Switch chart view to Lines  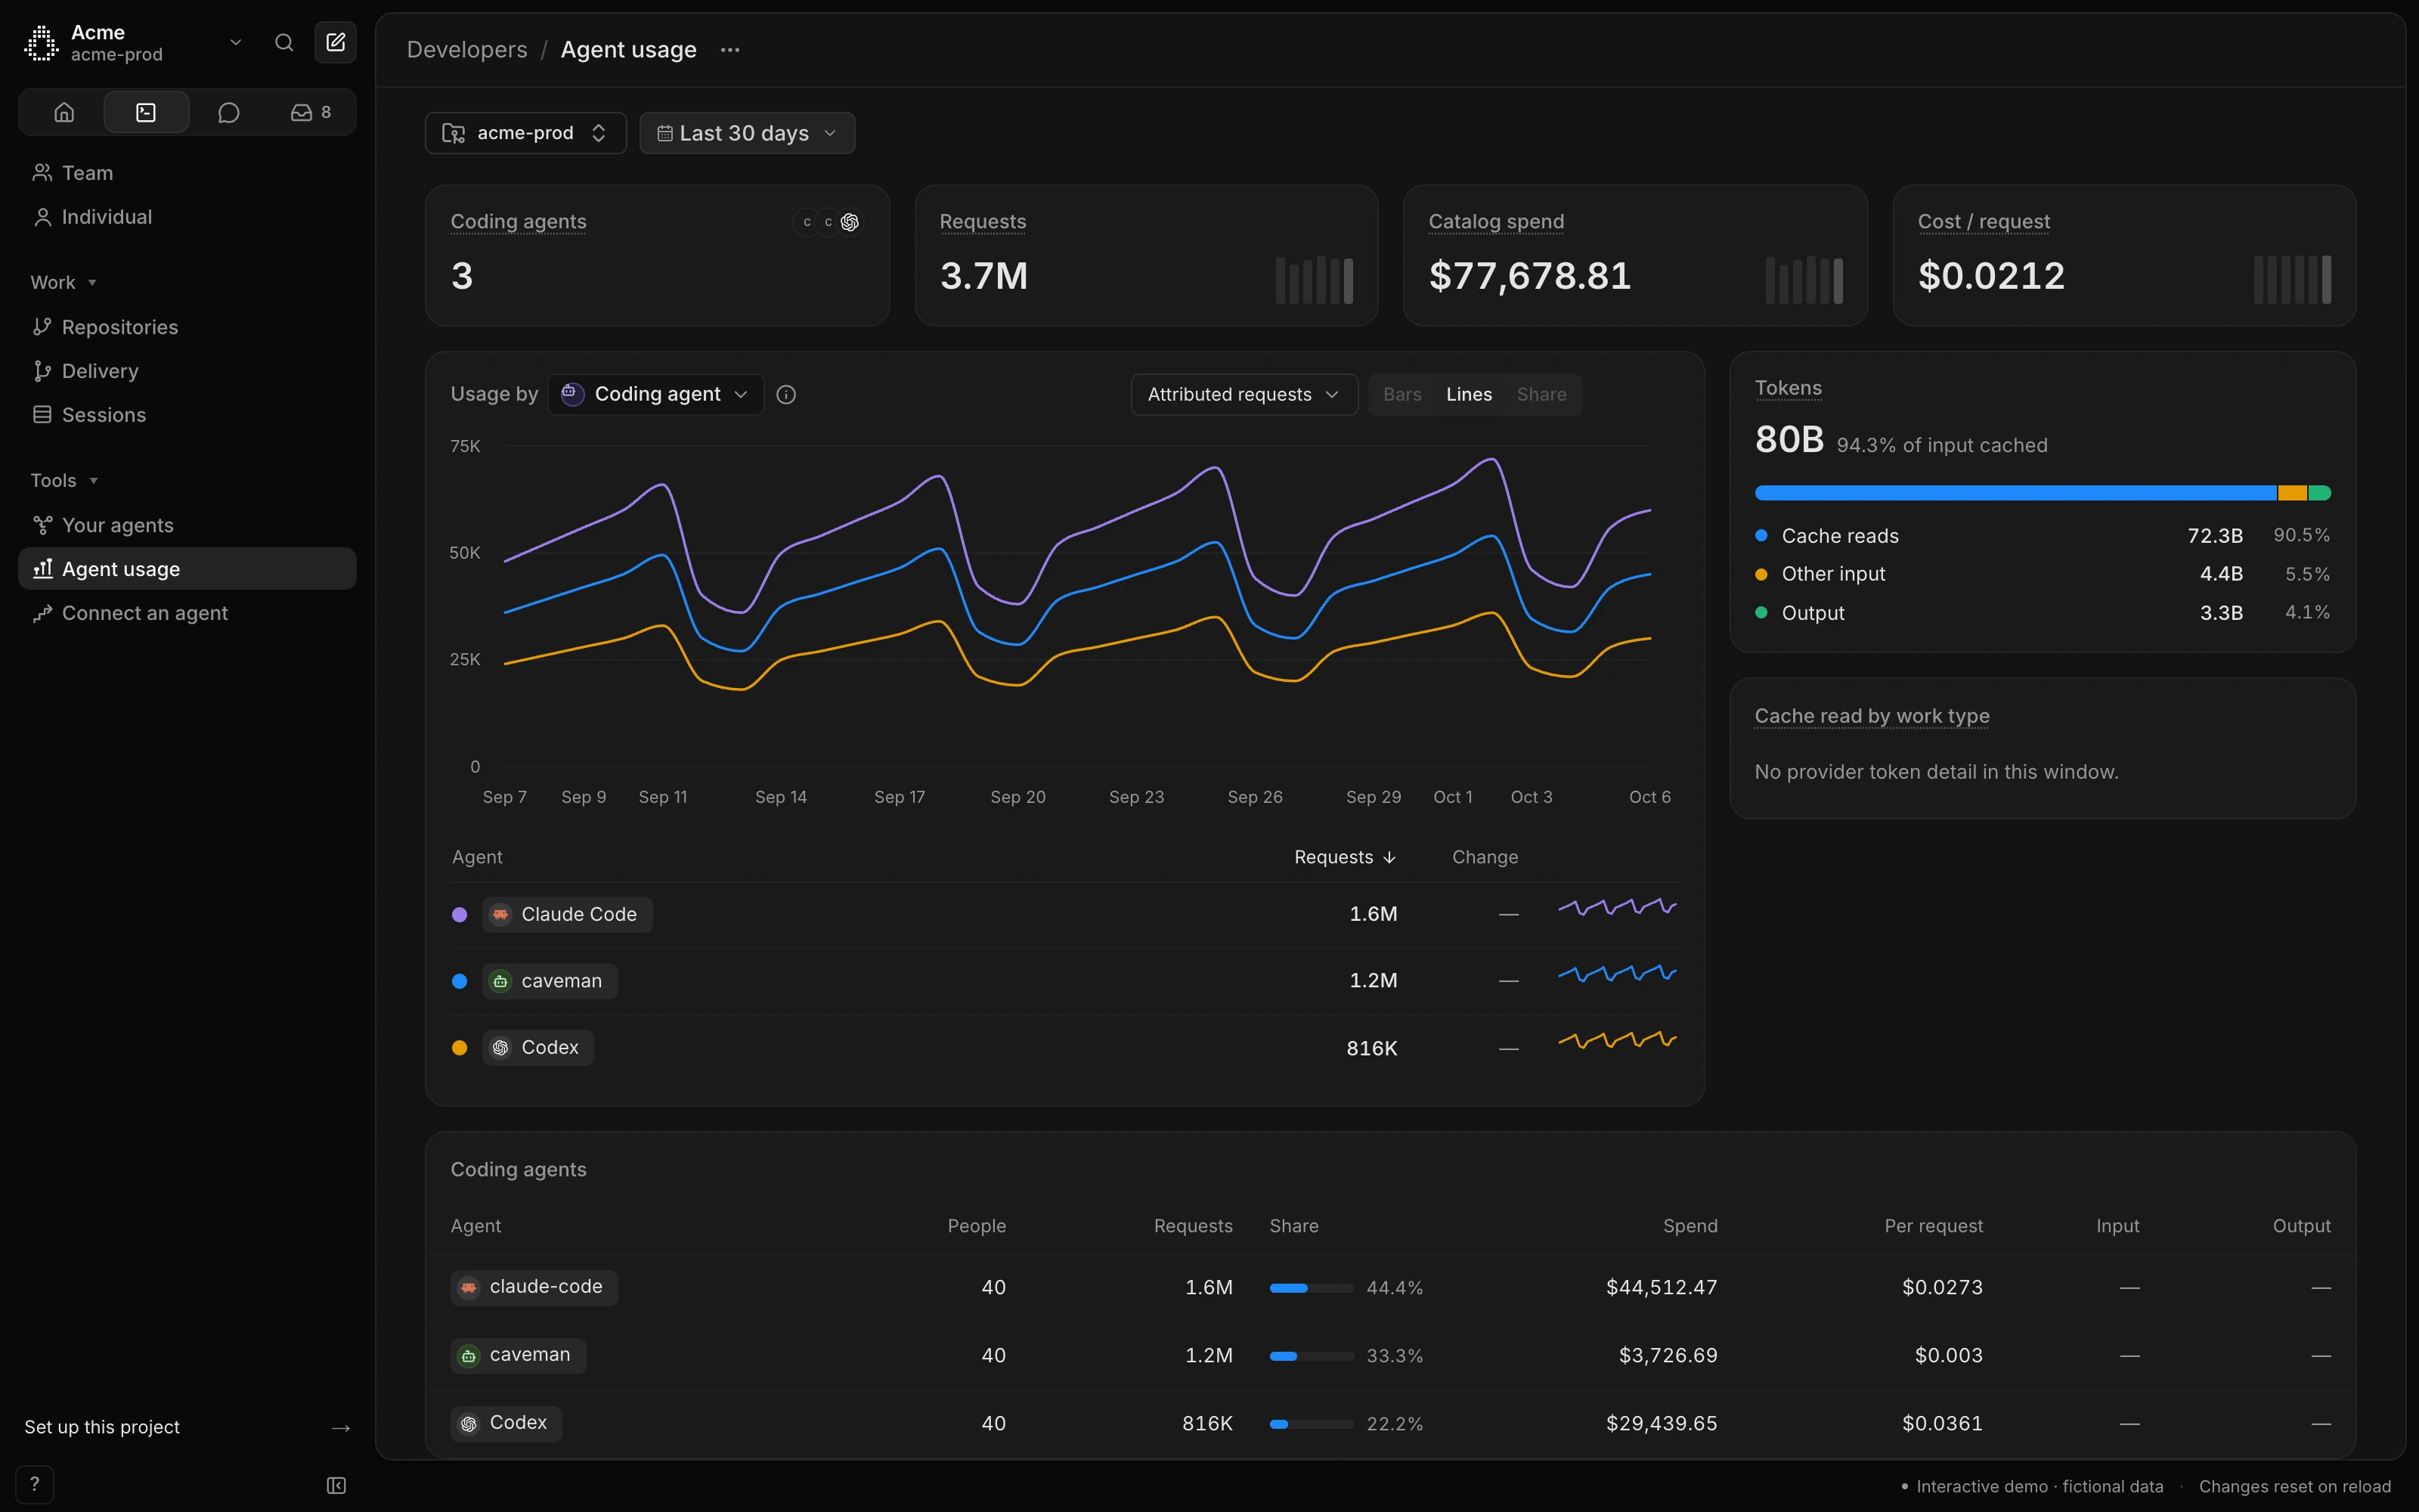click(x=1468, y=394)
